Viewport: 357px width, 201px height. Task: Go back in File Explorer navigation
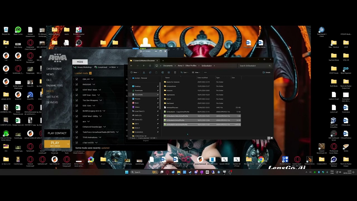tap(131, 66)
